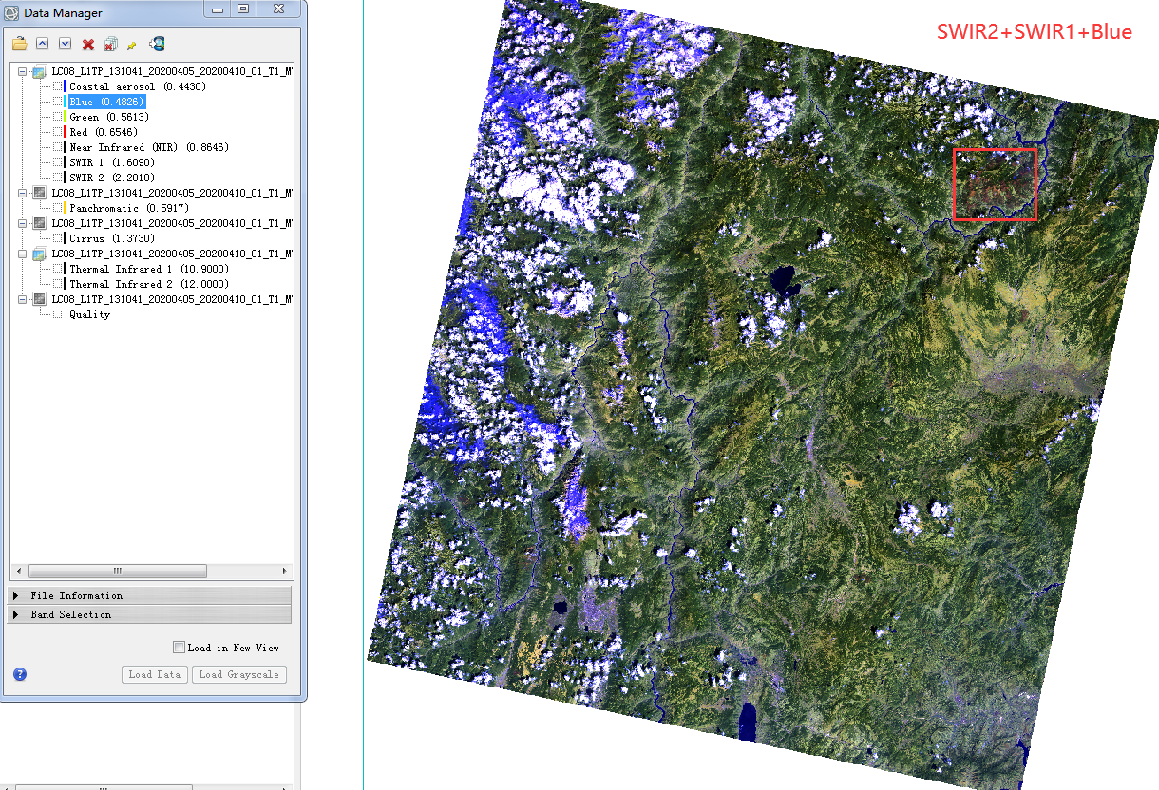
Task: Collapse the file node above Coastal aerosol
Action: [x=23, y=71]
